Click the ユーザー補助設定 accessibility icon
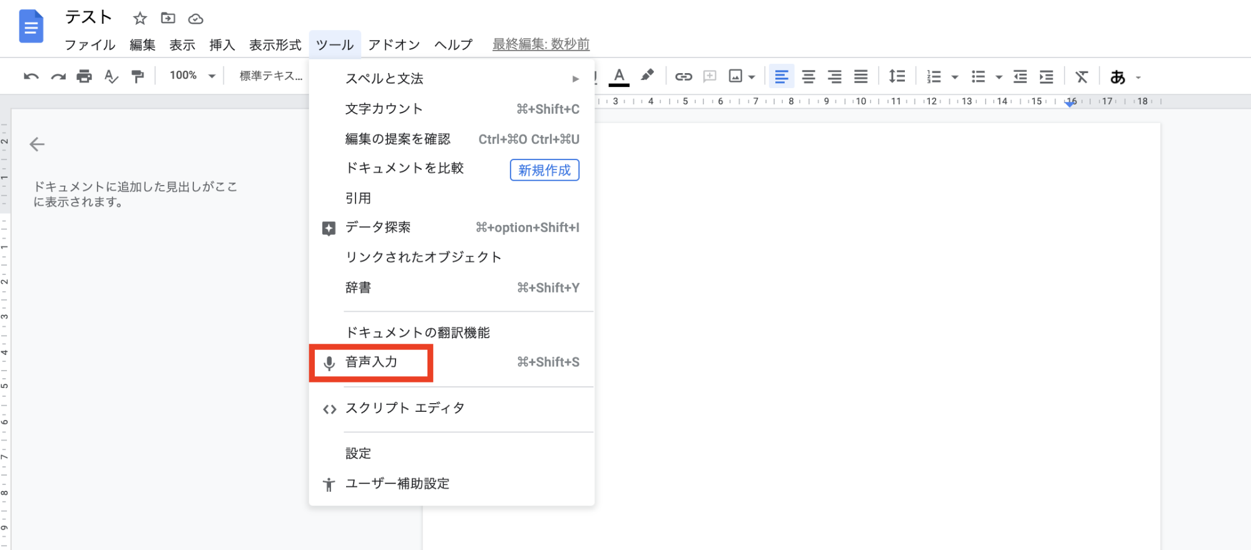This screenshot has width=1251, height=550. (329, 484)
